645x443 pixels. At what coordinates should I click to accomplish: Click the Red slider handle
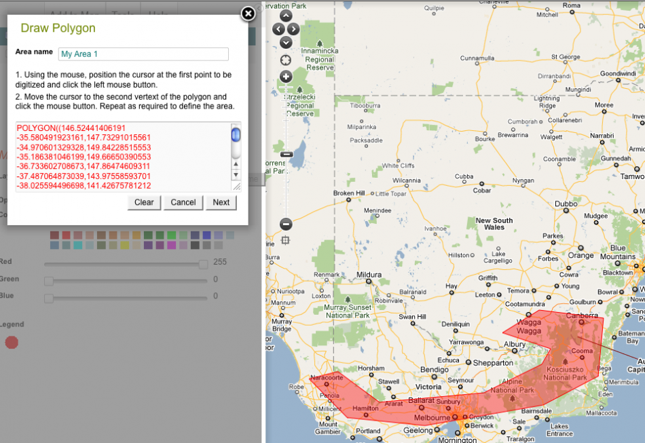coord(203,264)
